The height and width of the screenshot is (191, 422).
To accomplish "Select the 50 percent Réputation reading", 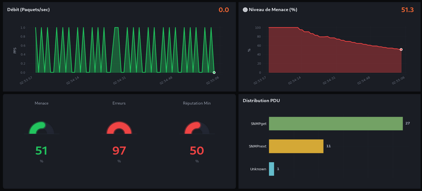I will (x=197, y=151).
